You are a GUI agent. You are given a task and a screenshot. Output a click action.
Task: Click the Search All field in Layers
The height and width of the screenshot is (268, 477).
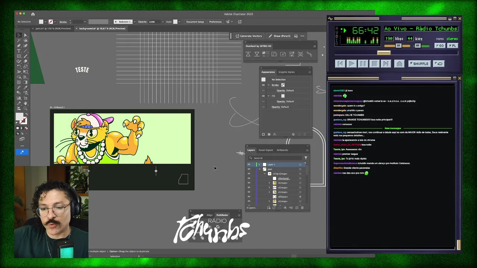[x=276, y=158]
